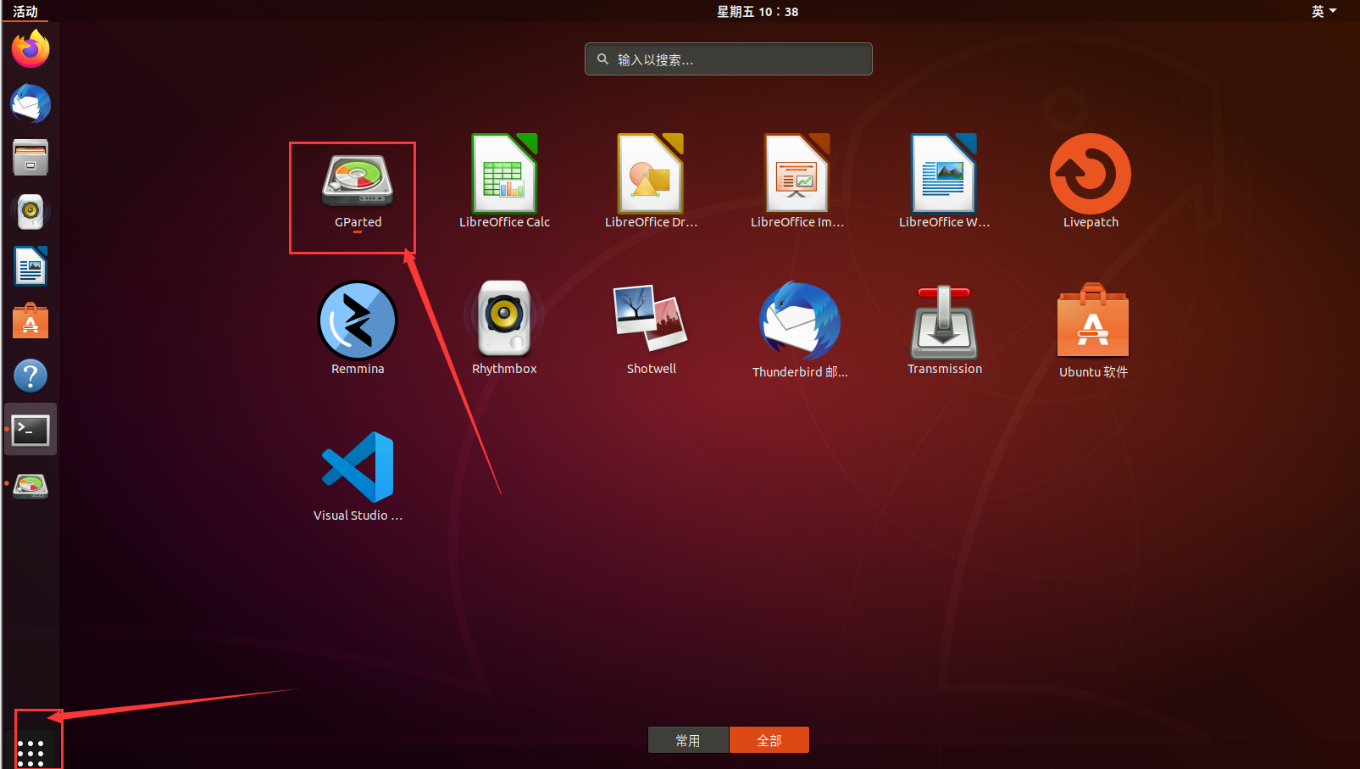Open LibreOffice Draw

point(651,181)
